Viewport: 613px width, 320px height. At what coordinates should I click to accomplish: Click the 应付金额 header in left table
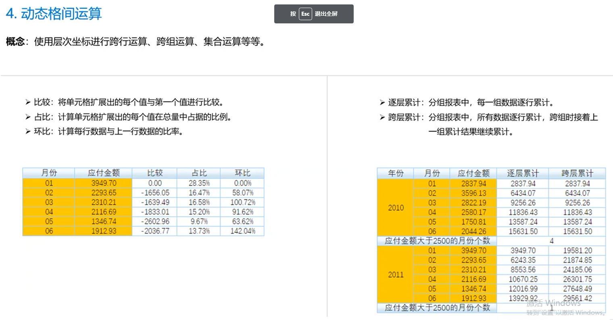coord(103,173)
